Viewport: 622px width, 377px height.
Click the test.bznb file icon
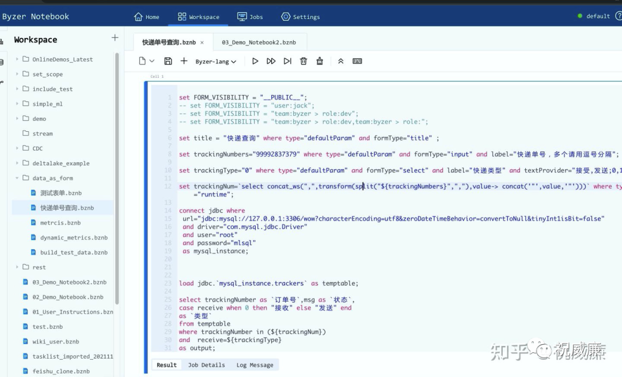(x=25, y=327)
